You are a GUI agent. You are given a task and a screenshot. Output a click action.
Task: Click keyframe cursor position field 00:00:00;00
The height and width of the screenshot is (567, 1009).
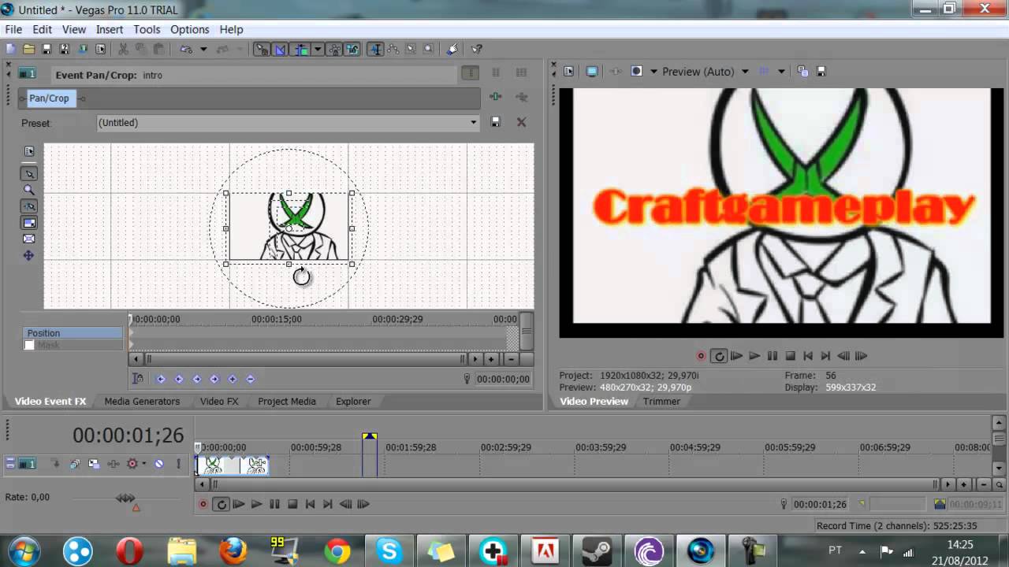click(x=504, y=379)
